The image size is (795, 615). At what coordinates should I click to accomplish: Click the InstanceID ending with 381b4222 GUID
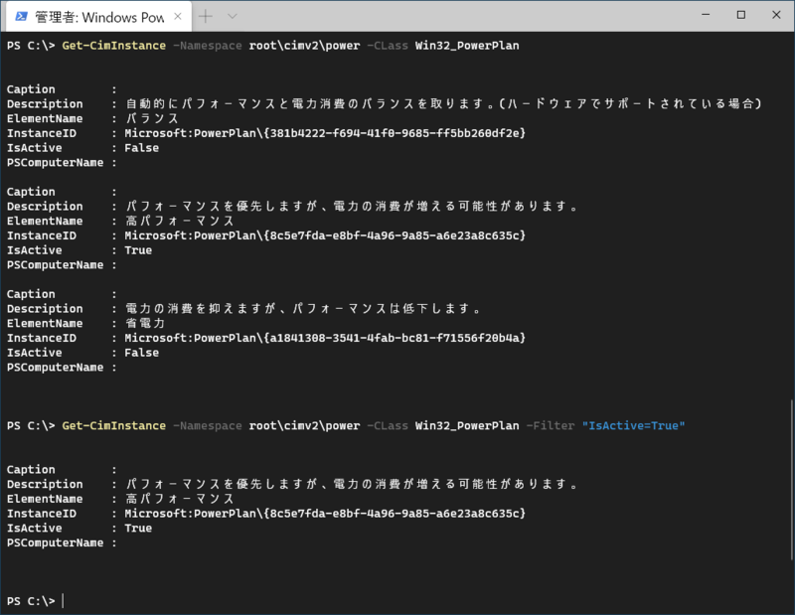(x=325, y=133)
